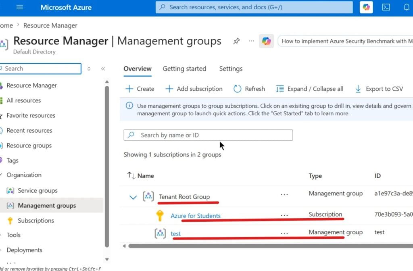This screenshot has height=271, width=413.
Task: Click the info icon in the banner
Action: [129, 106]
